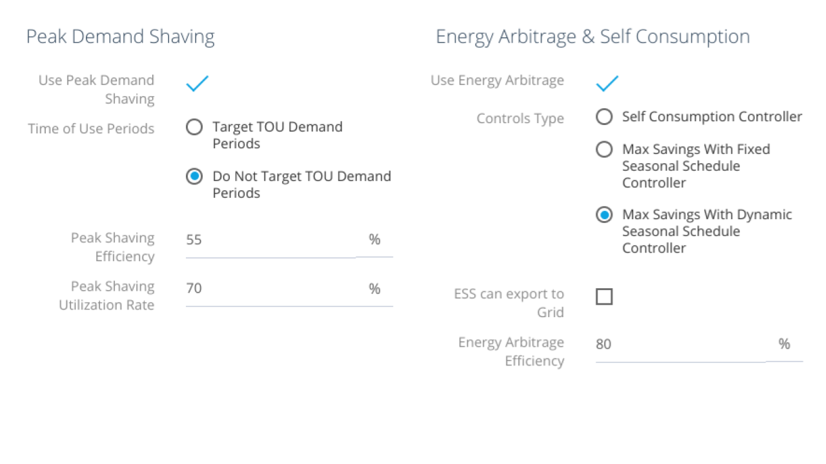Click percent unit beside Peak Shaving Efficiency
This screenshot has width=826, height=464.
click(374, 240)
